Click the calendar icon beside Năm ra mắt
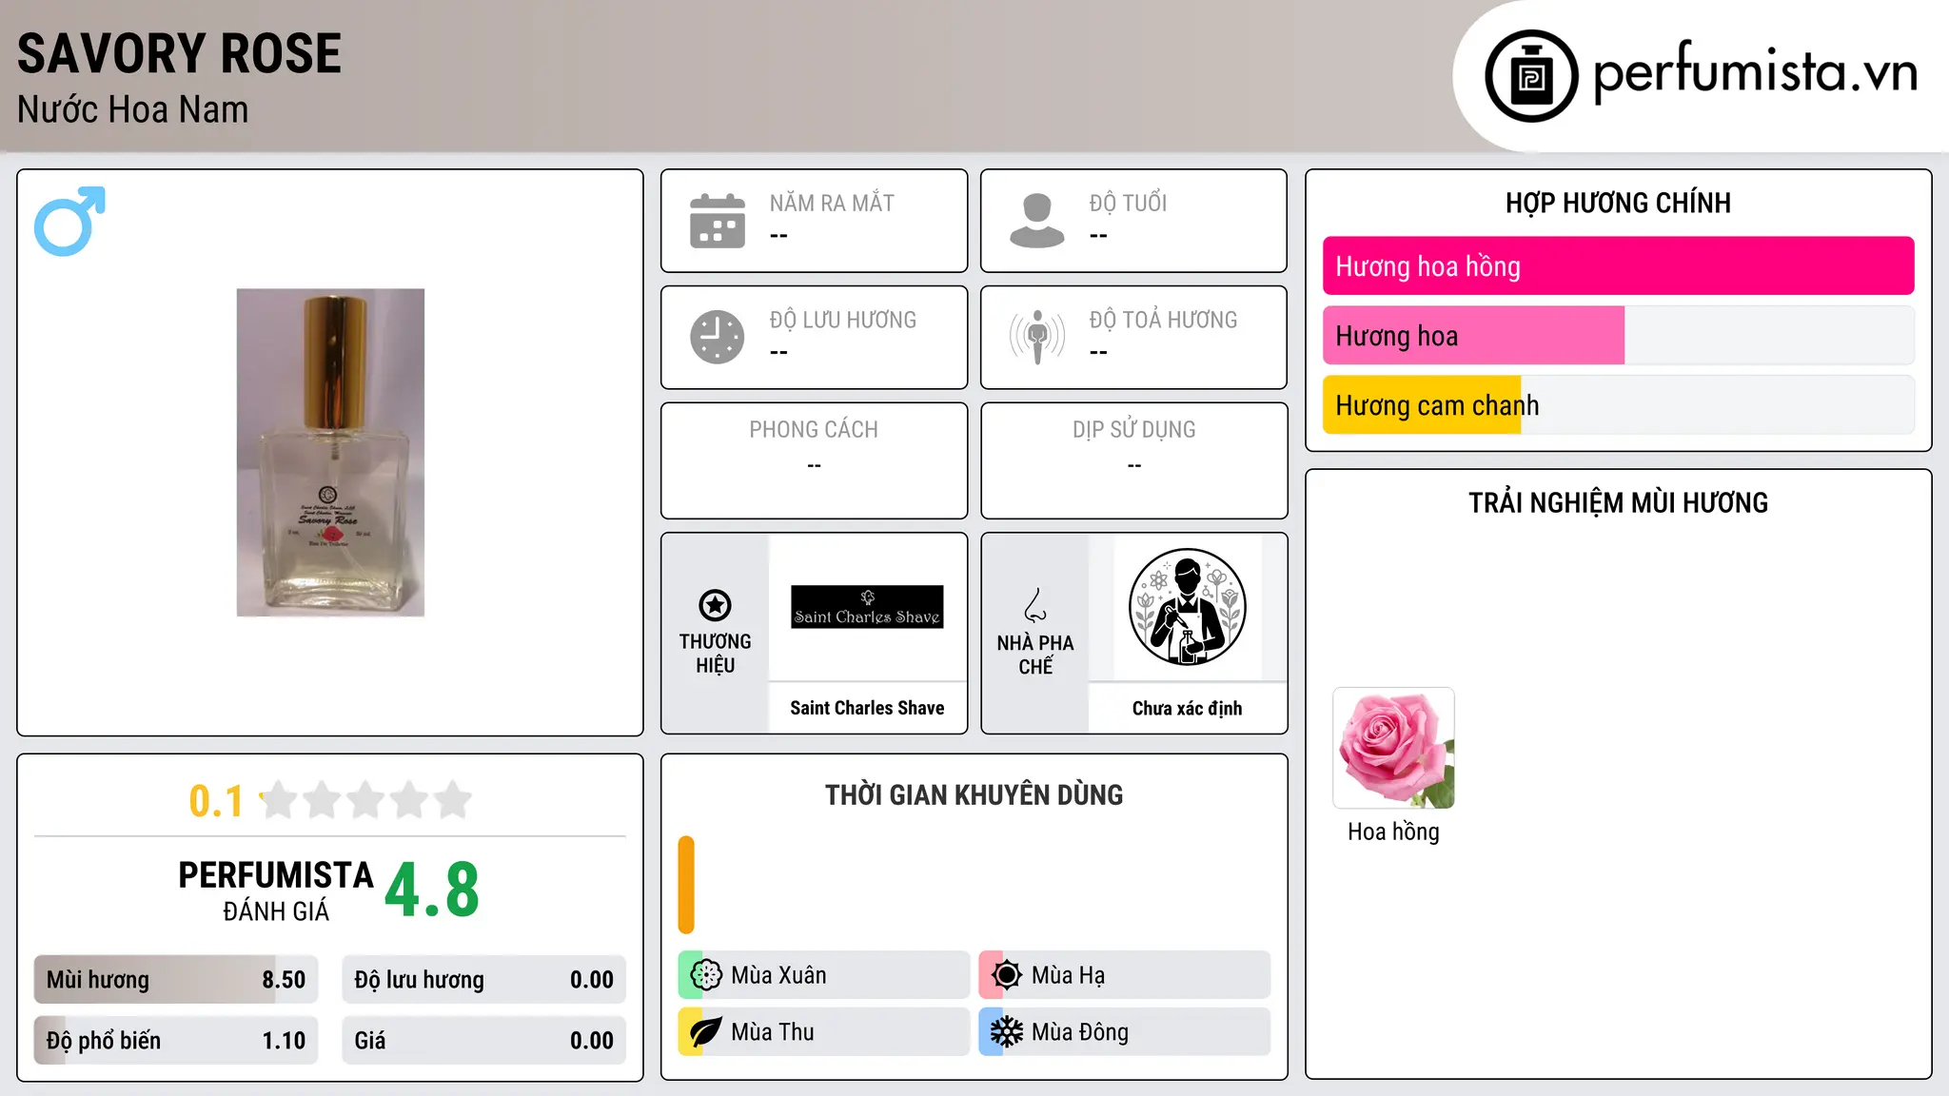The image size is (1949, 1096). (718, 221)
